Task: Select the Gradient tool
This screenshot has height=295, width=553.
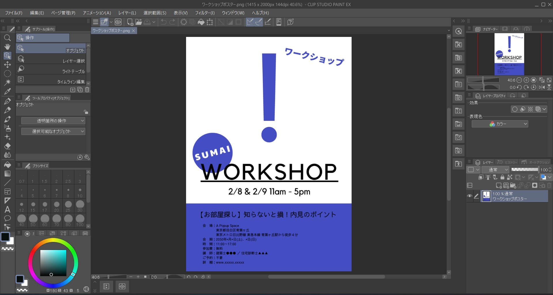Action: 7,174
